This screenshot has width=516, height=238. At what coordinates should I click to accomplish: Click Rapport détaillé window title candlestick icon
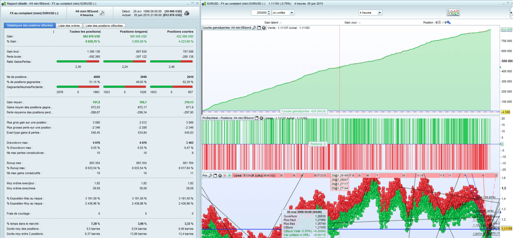coord(3,4)
